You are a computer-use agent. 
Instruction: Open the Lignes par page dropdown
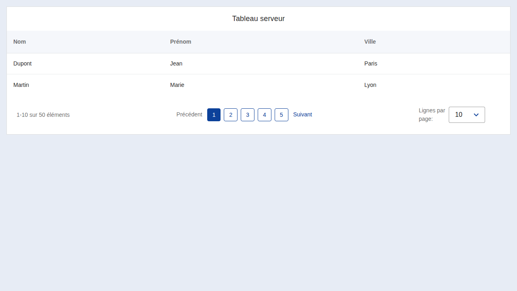click(467, 115)
